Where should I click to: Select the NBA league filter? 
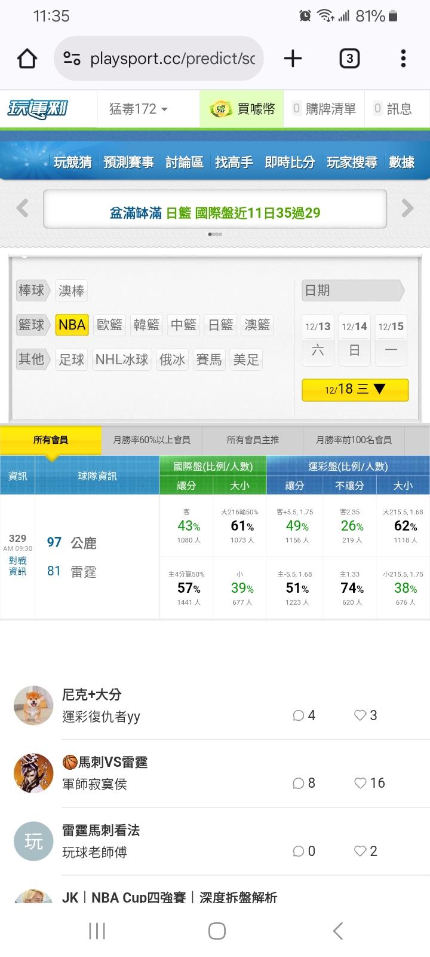pyautogui.click(x=72, y=325)
